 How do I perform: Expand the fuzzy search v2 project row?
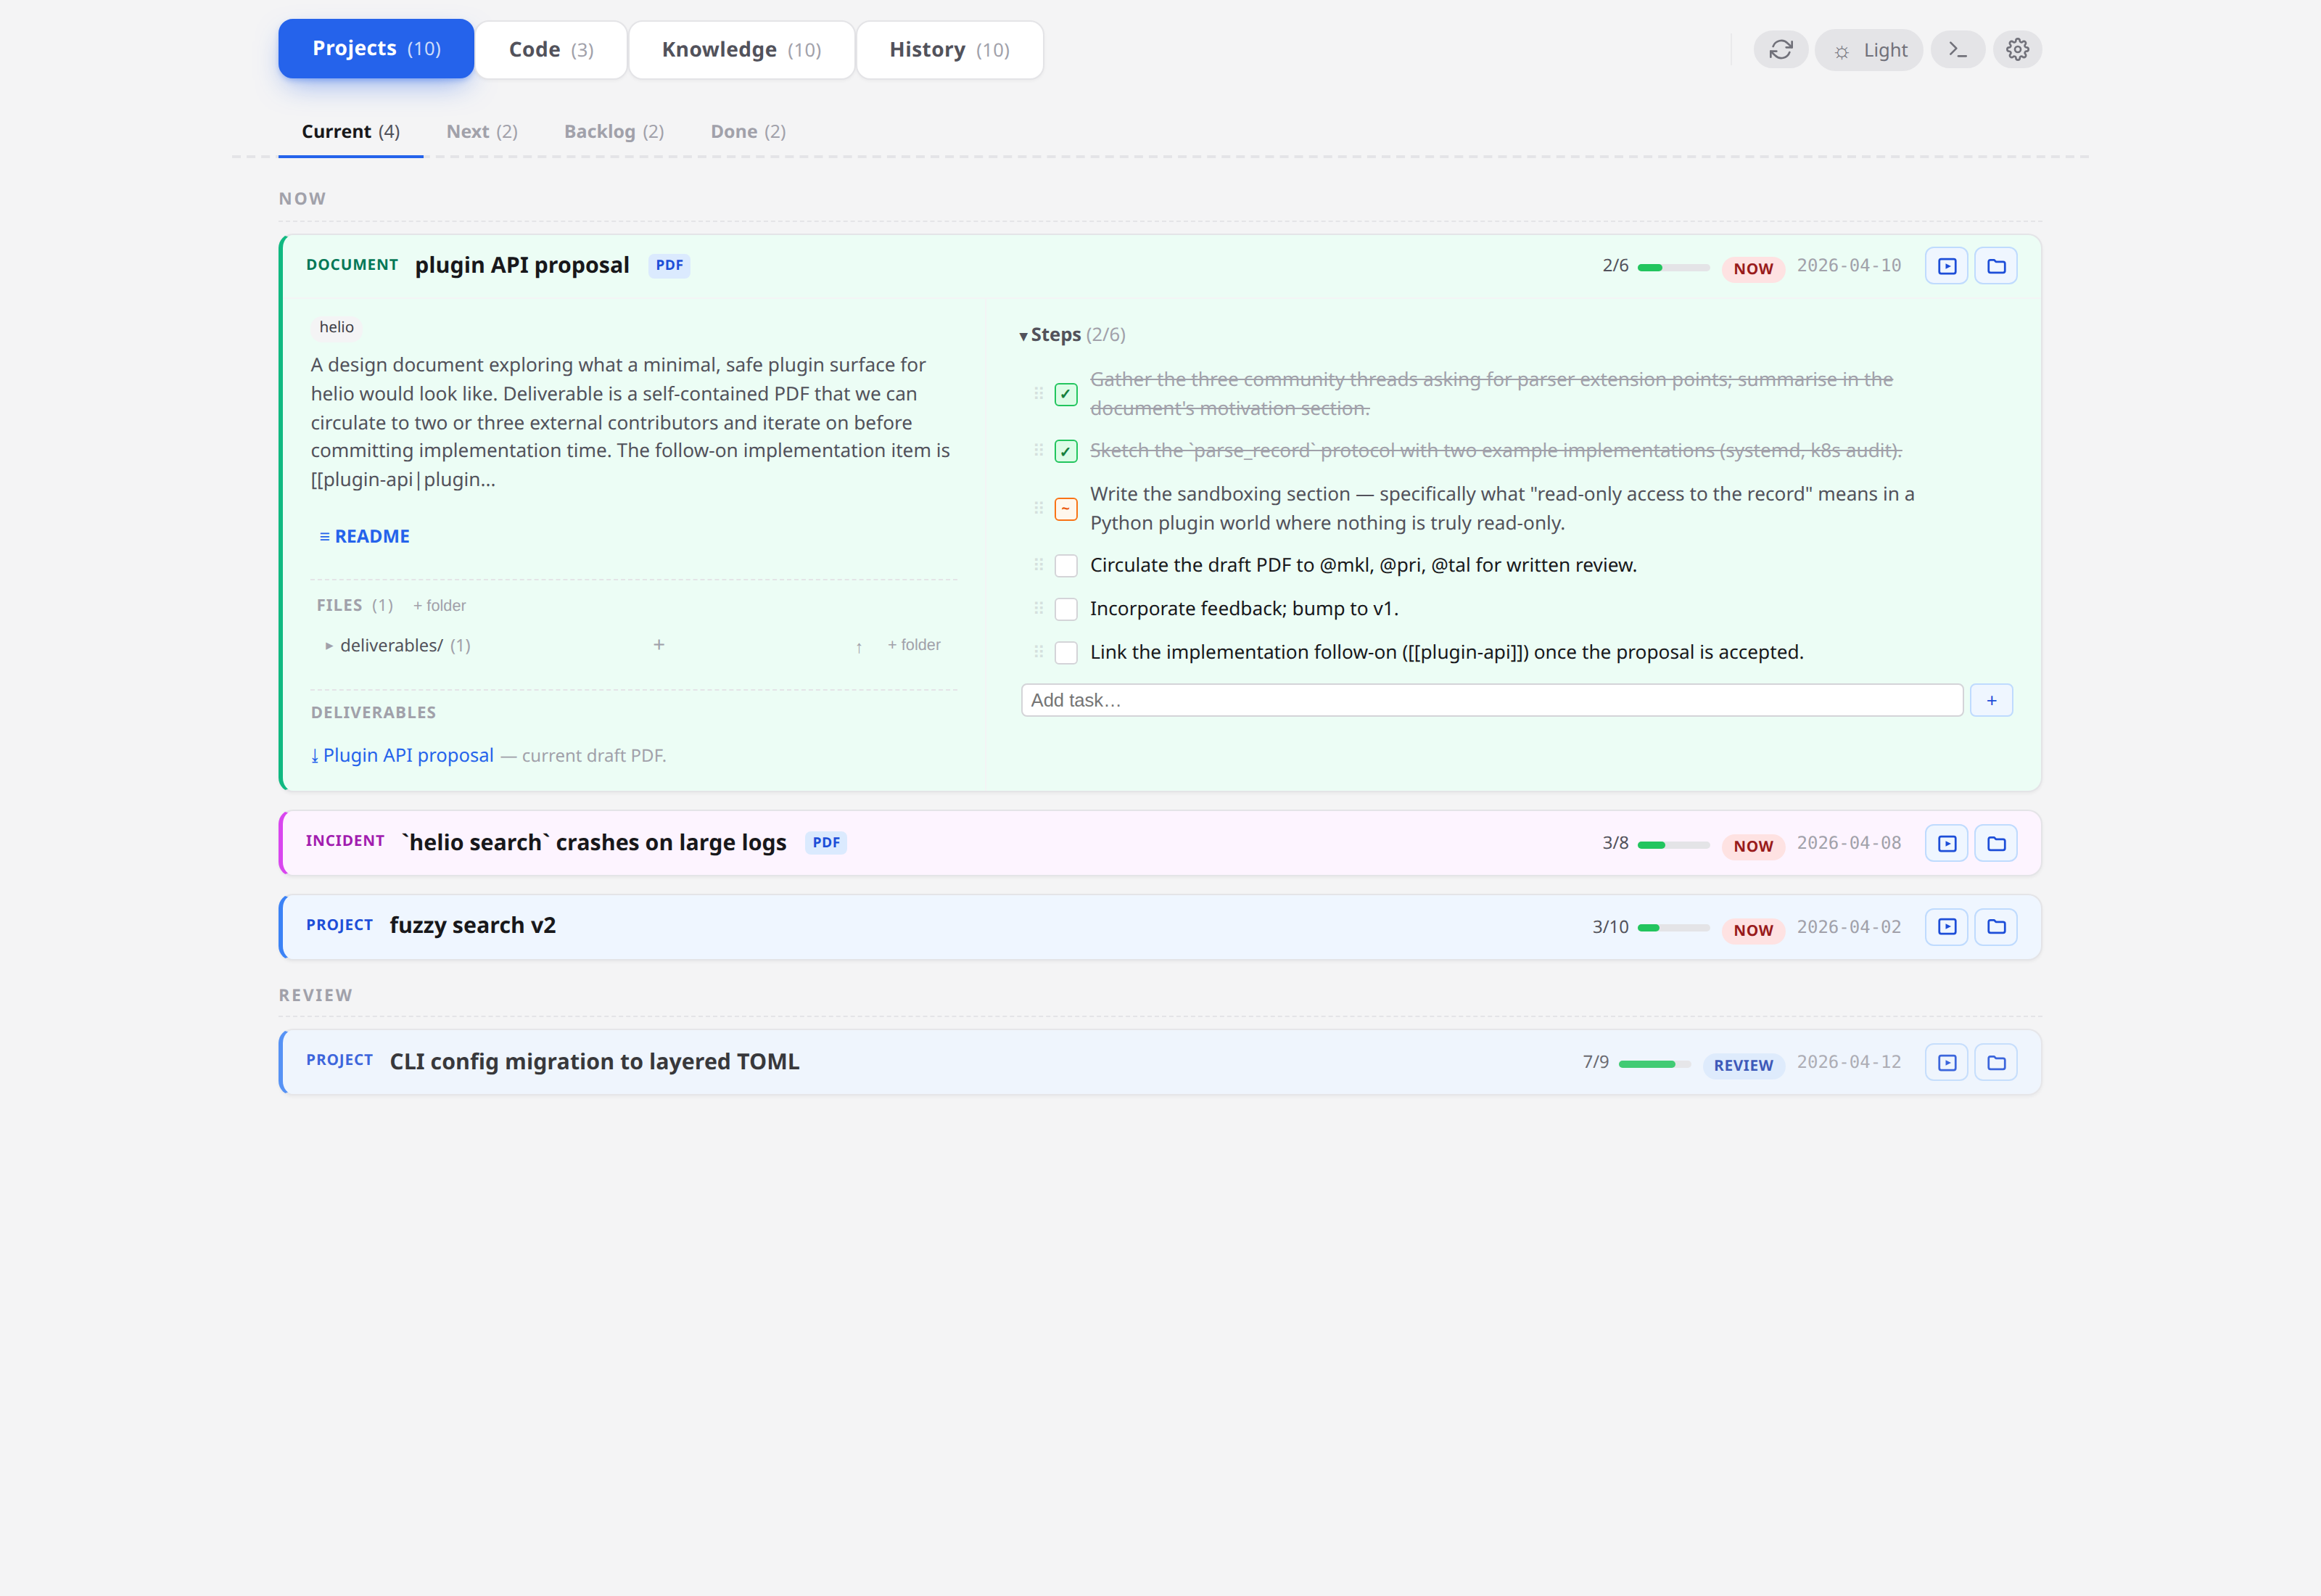point(471,926)
